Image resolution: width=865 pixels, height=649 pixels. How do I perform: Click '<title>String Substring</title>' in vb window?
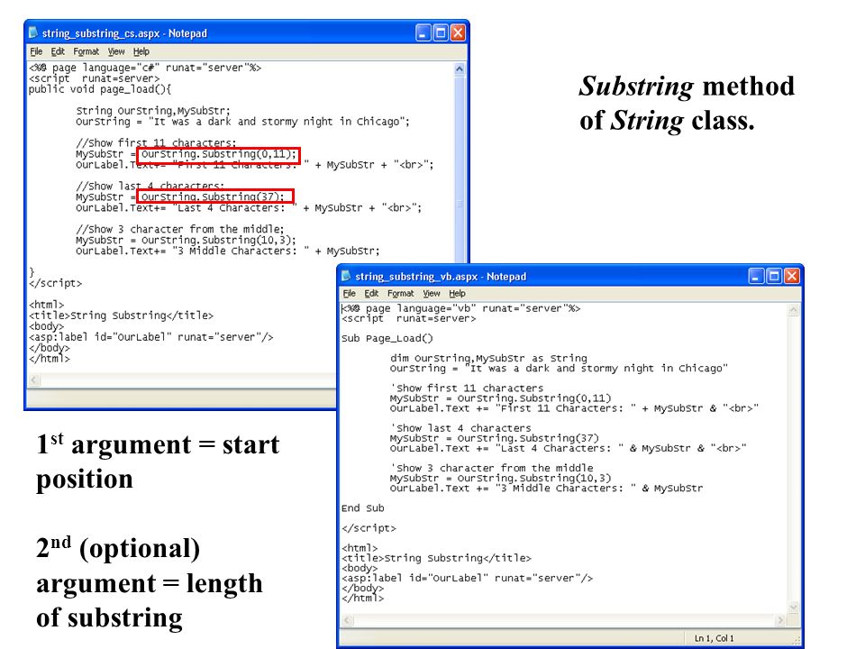436,558
